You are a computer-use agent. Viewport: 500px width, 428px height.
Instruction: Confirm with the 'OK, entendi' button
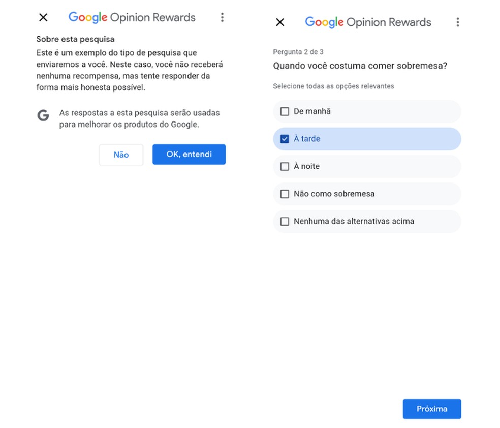pyautogui.click(x=189, y=155)
